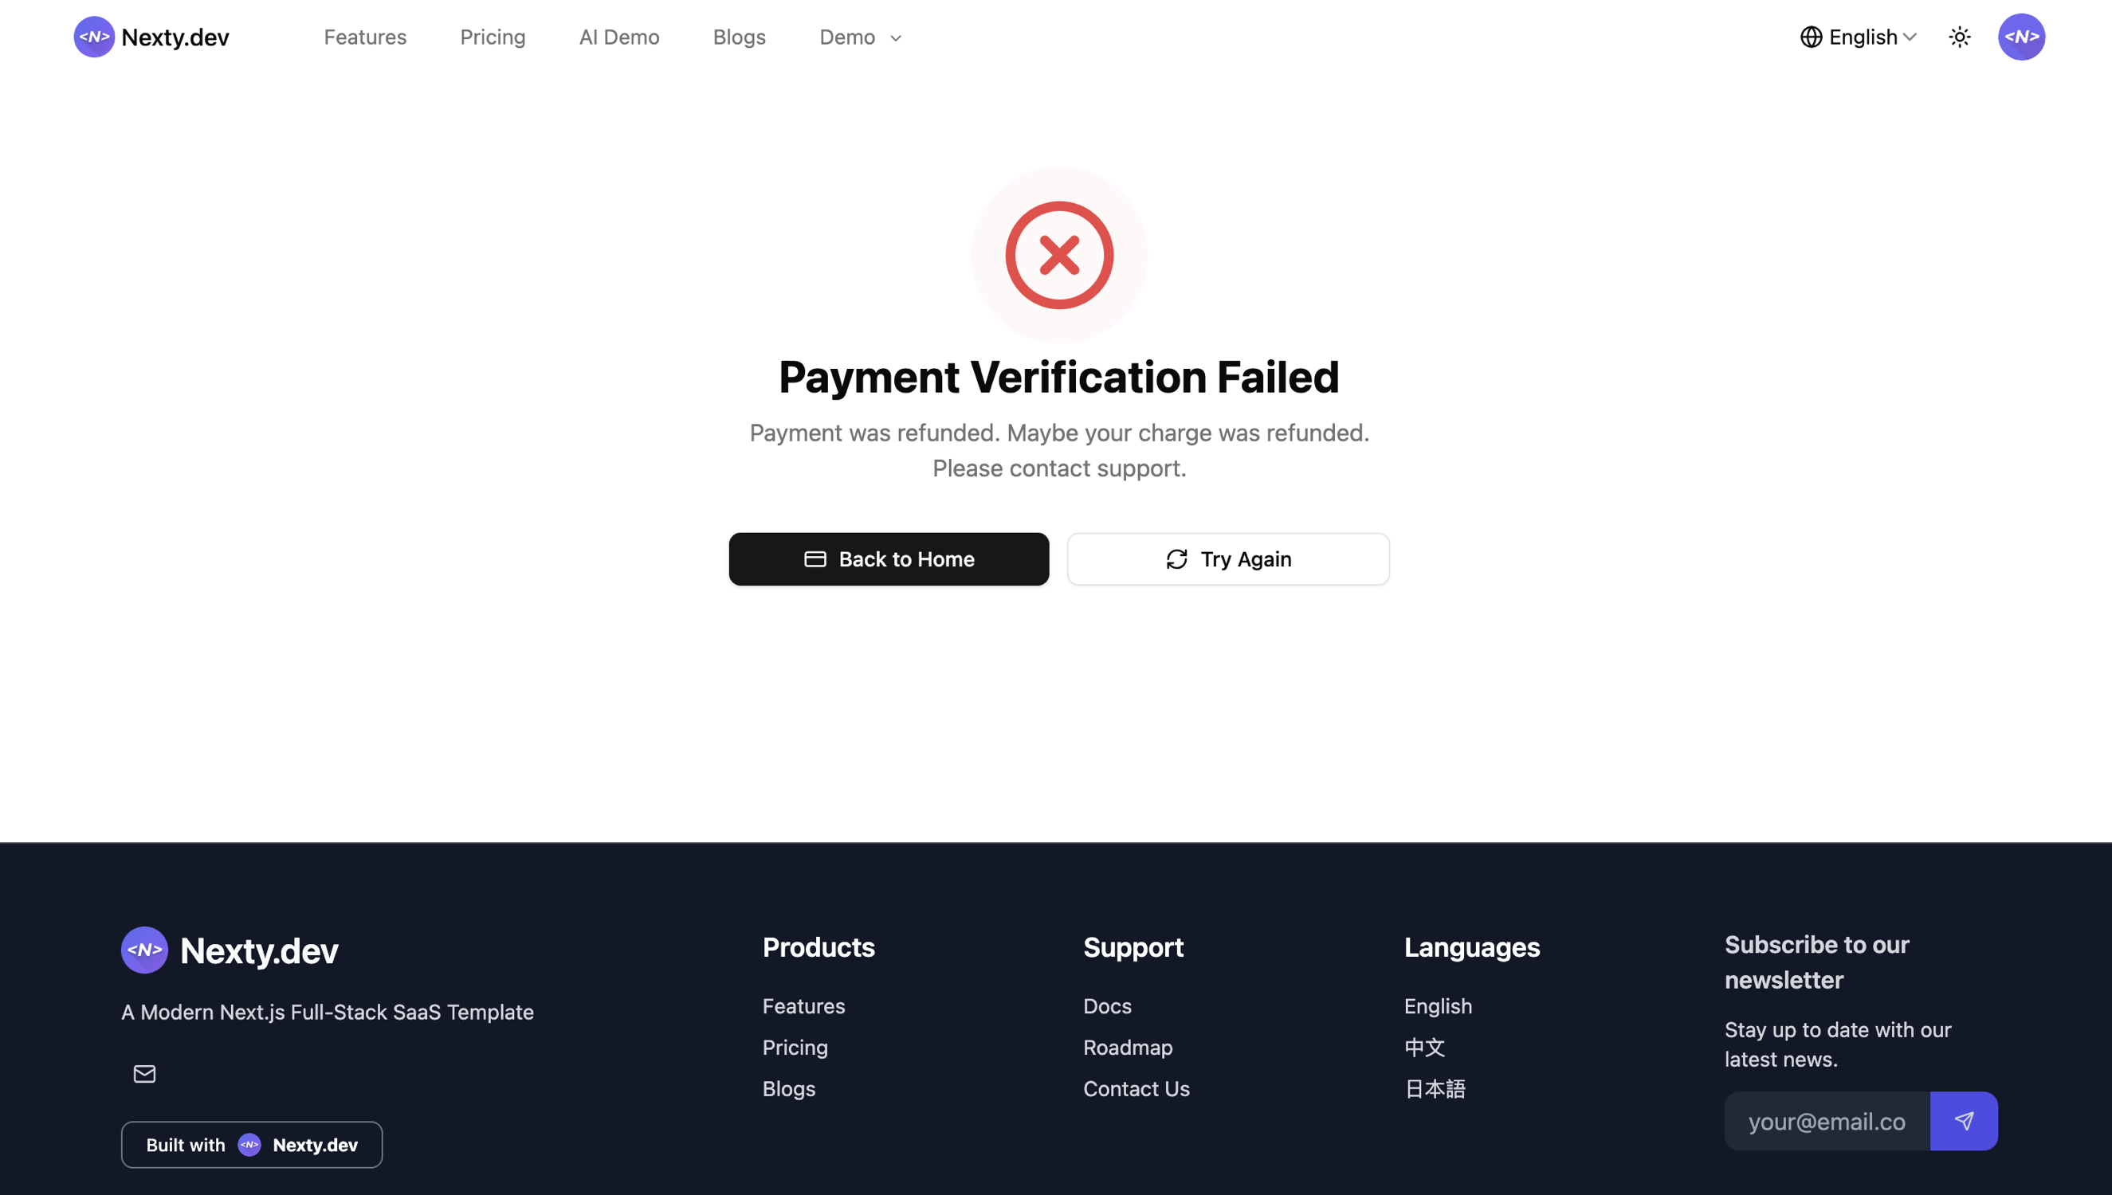Switch language to 日本語 in footer
Viewport: 2112px width, 1195px height.
[x=1434, y=1088]
